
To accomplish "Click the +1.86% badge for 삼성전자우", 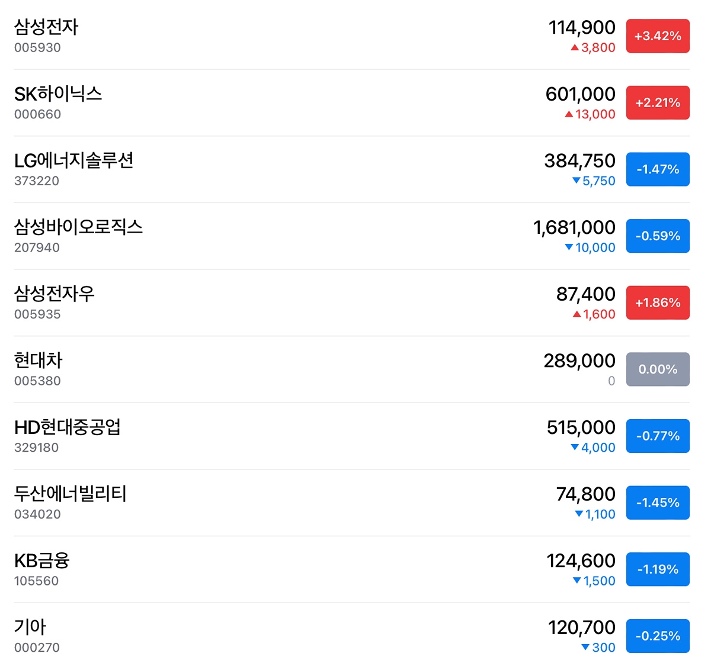I will pos(658,303).
